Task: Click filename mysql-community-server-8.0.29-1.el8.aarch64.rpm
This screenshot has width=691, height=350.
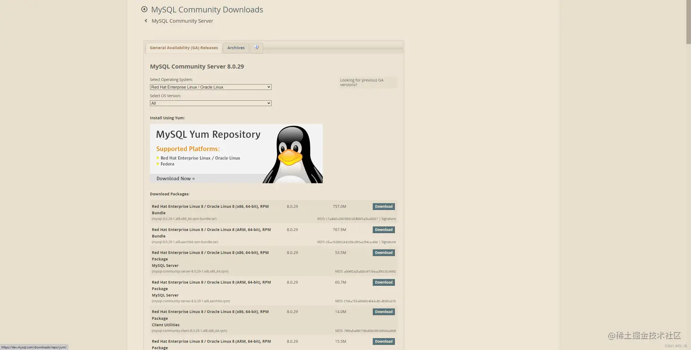Action: click(x=191, y=301)
